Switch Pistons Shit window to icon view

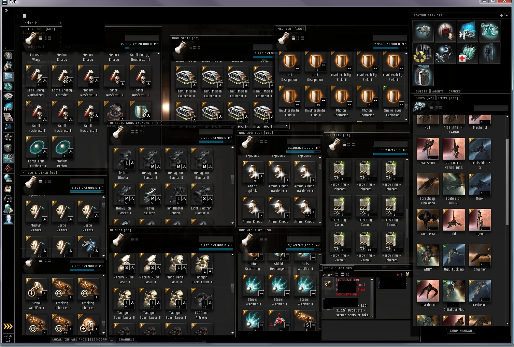41,38
